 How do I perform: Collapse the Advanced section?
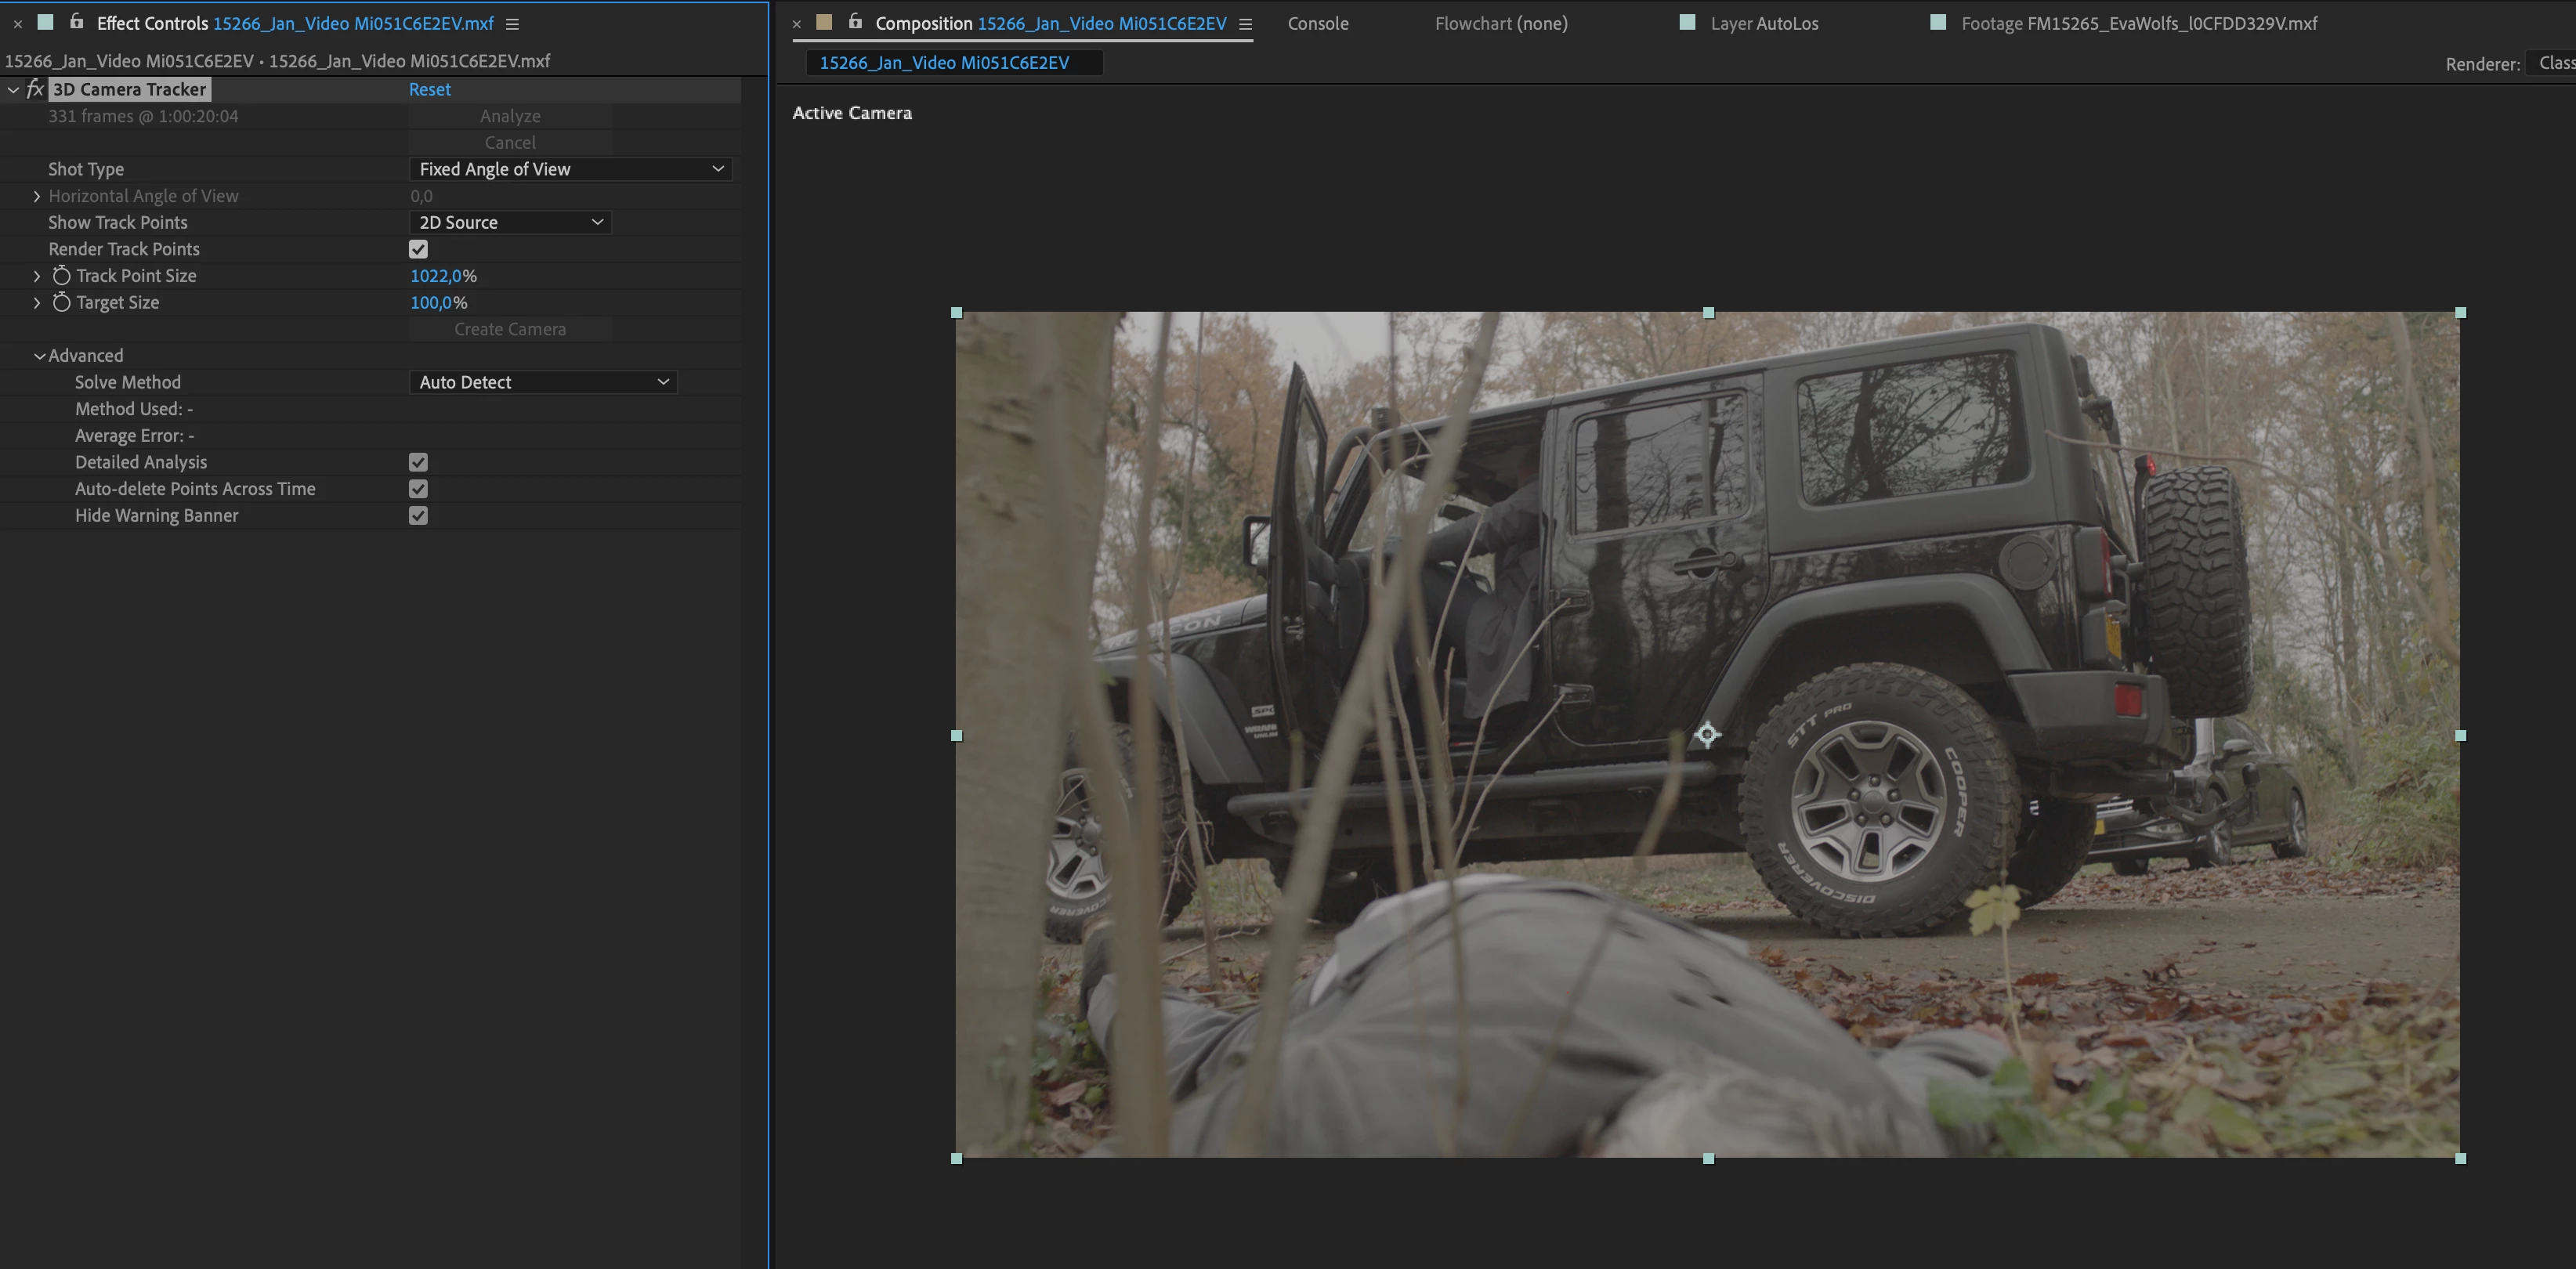tap(39, 355)
